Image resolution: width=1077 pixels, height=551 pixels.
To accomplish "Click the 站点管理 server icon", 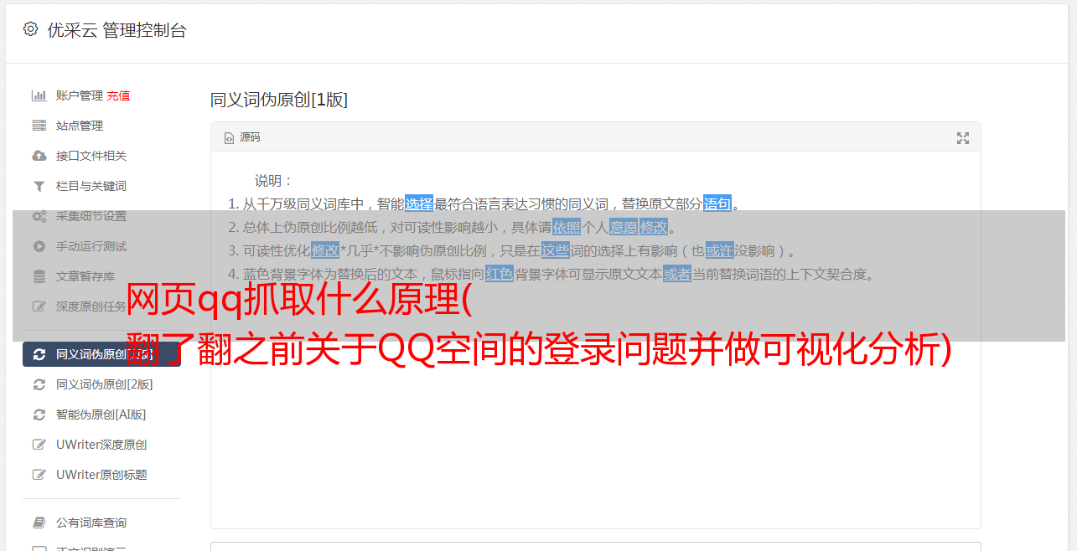I will [39, 126].
